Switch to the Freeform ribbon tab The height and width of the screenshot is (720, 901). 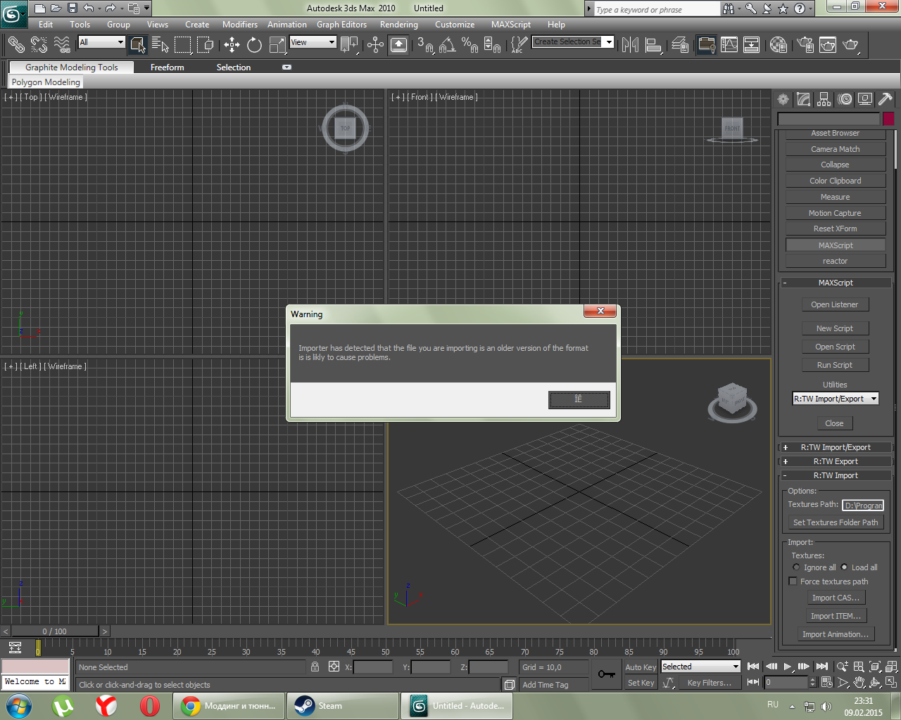[x=167, y=67]
